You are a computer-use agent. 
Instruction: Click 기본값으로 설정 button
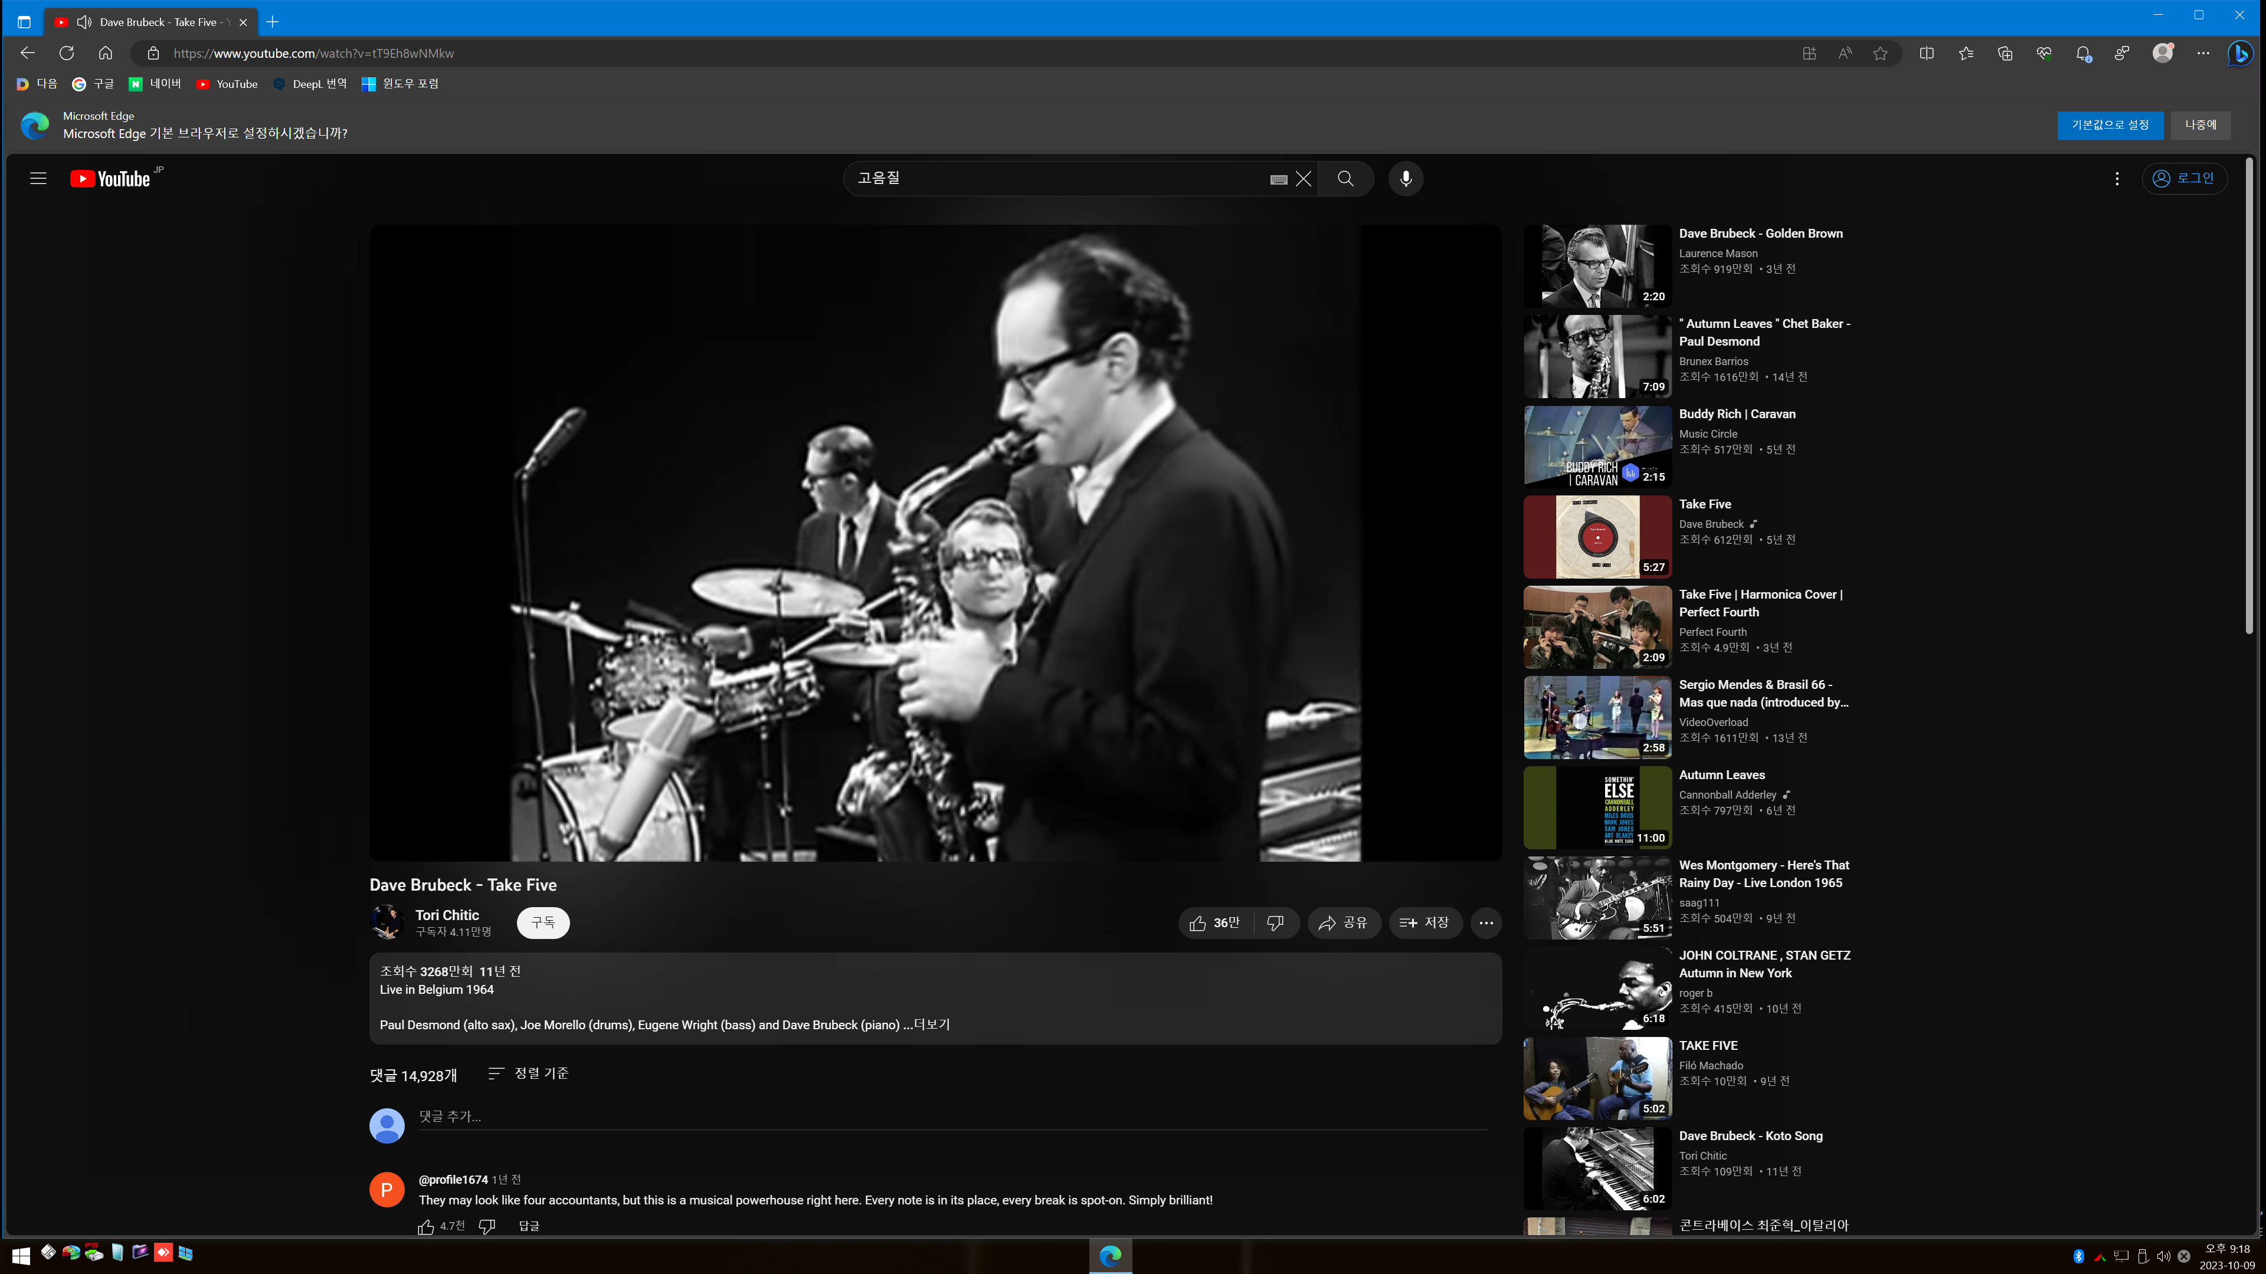coord(2110,125)
